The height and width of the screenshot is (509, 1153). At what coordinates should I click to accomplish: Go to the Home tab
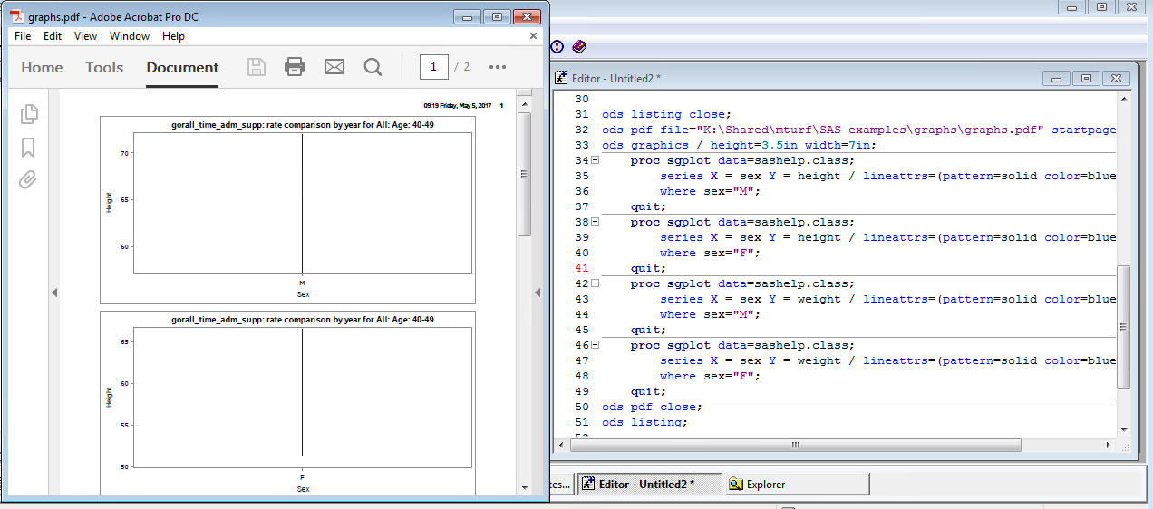point(42,67)
